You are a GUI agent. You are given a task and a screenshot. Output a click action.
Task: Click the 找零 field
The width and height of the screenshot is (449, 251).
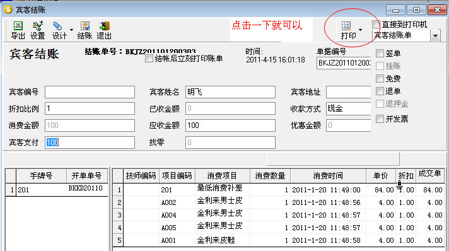click(230, 143)
